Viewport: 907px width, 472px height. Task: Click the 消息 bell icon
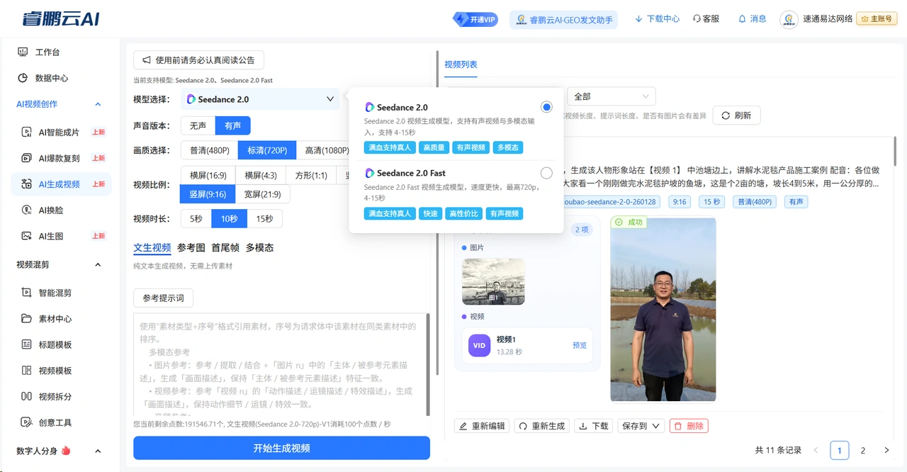click(742, 19)
